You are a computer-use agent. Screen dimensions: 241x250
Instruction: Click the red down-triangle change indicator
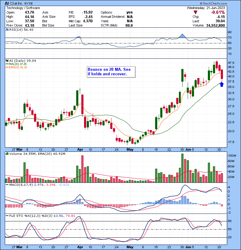196,12
